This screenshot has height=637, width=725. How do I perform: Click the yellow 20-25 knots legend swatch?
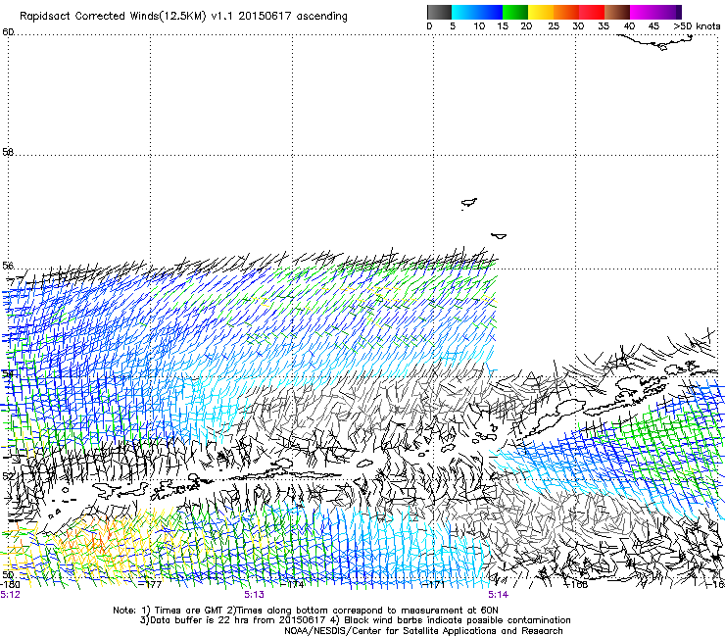[541, 12]
